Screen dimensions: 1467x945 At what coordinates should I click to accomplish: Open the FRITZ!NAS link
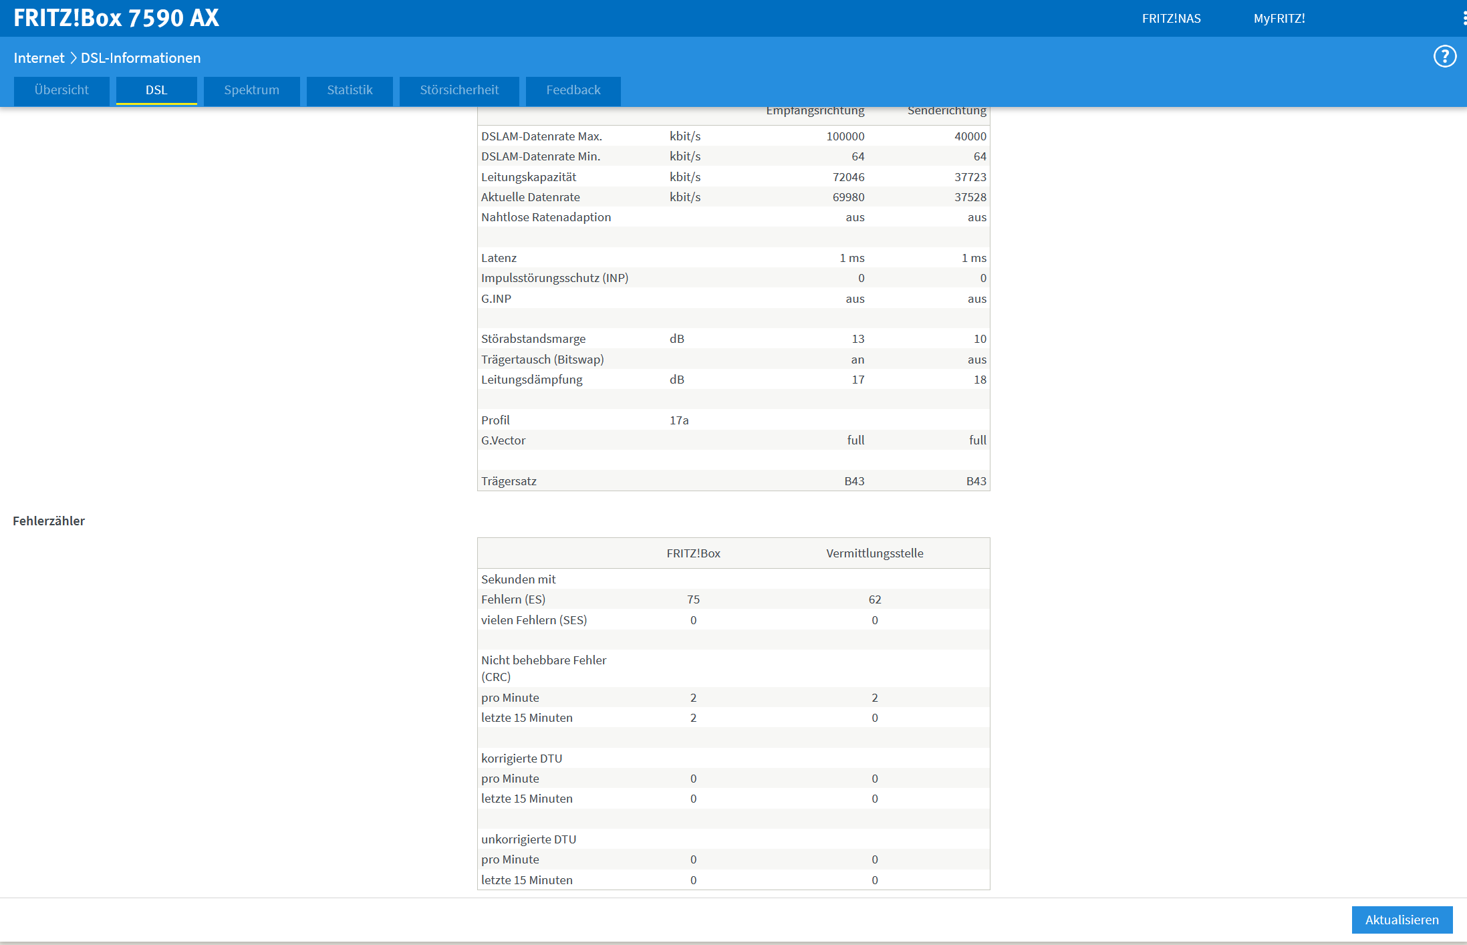coord(1171,19)
